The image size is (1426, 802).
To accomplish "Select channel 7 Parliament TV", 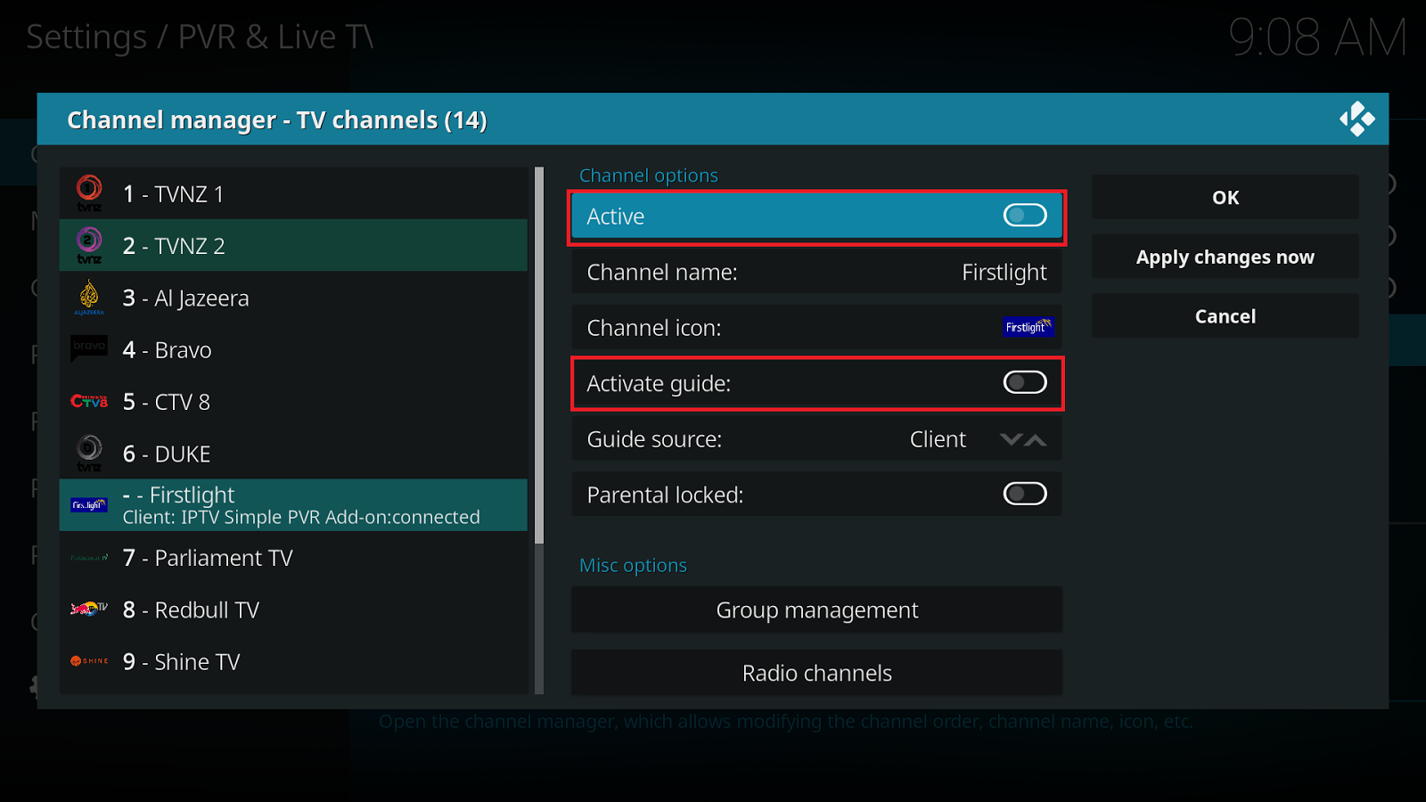I will pos(294,557).
